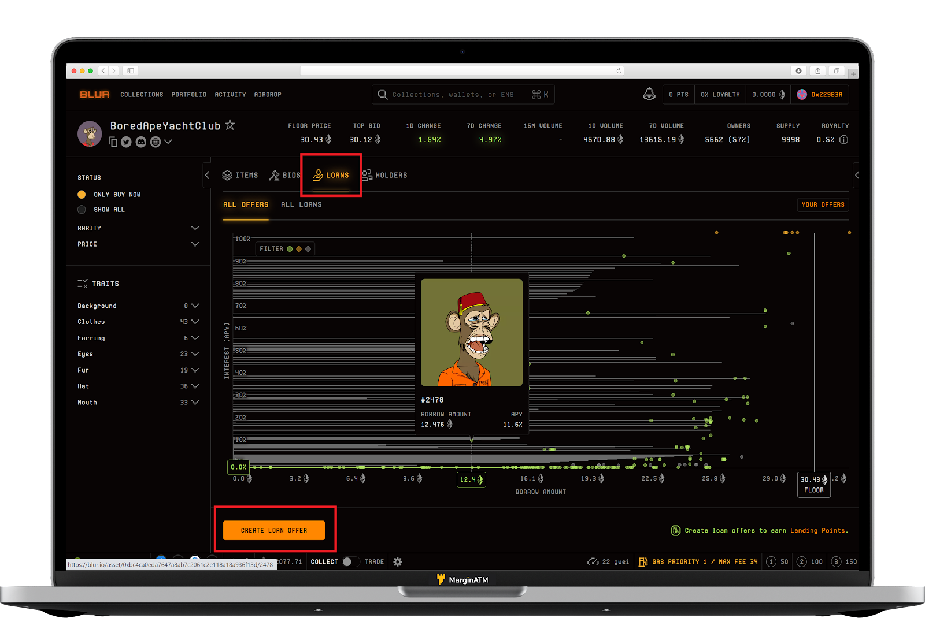Switch to the Bids tab

(285, 175)
